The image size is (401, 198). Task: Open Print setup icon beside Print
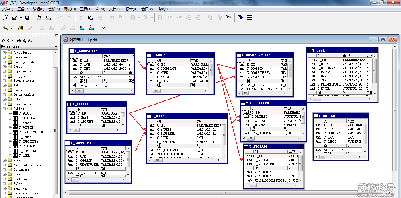(x=48, y=18)
